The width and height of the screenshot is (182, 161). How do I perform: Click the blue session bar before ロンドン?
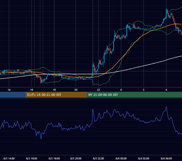(x=13, y=95)
